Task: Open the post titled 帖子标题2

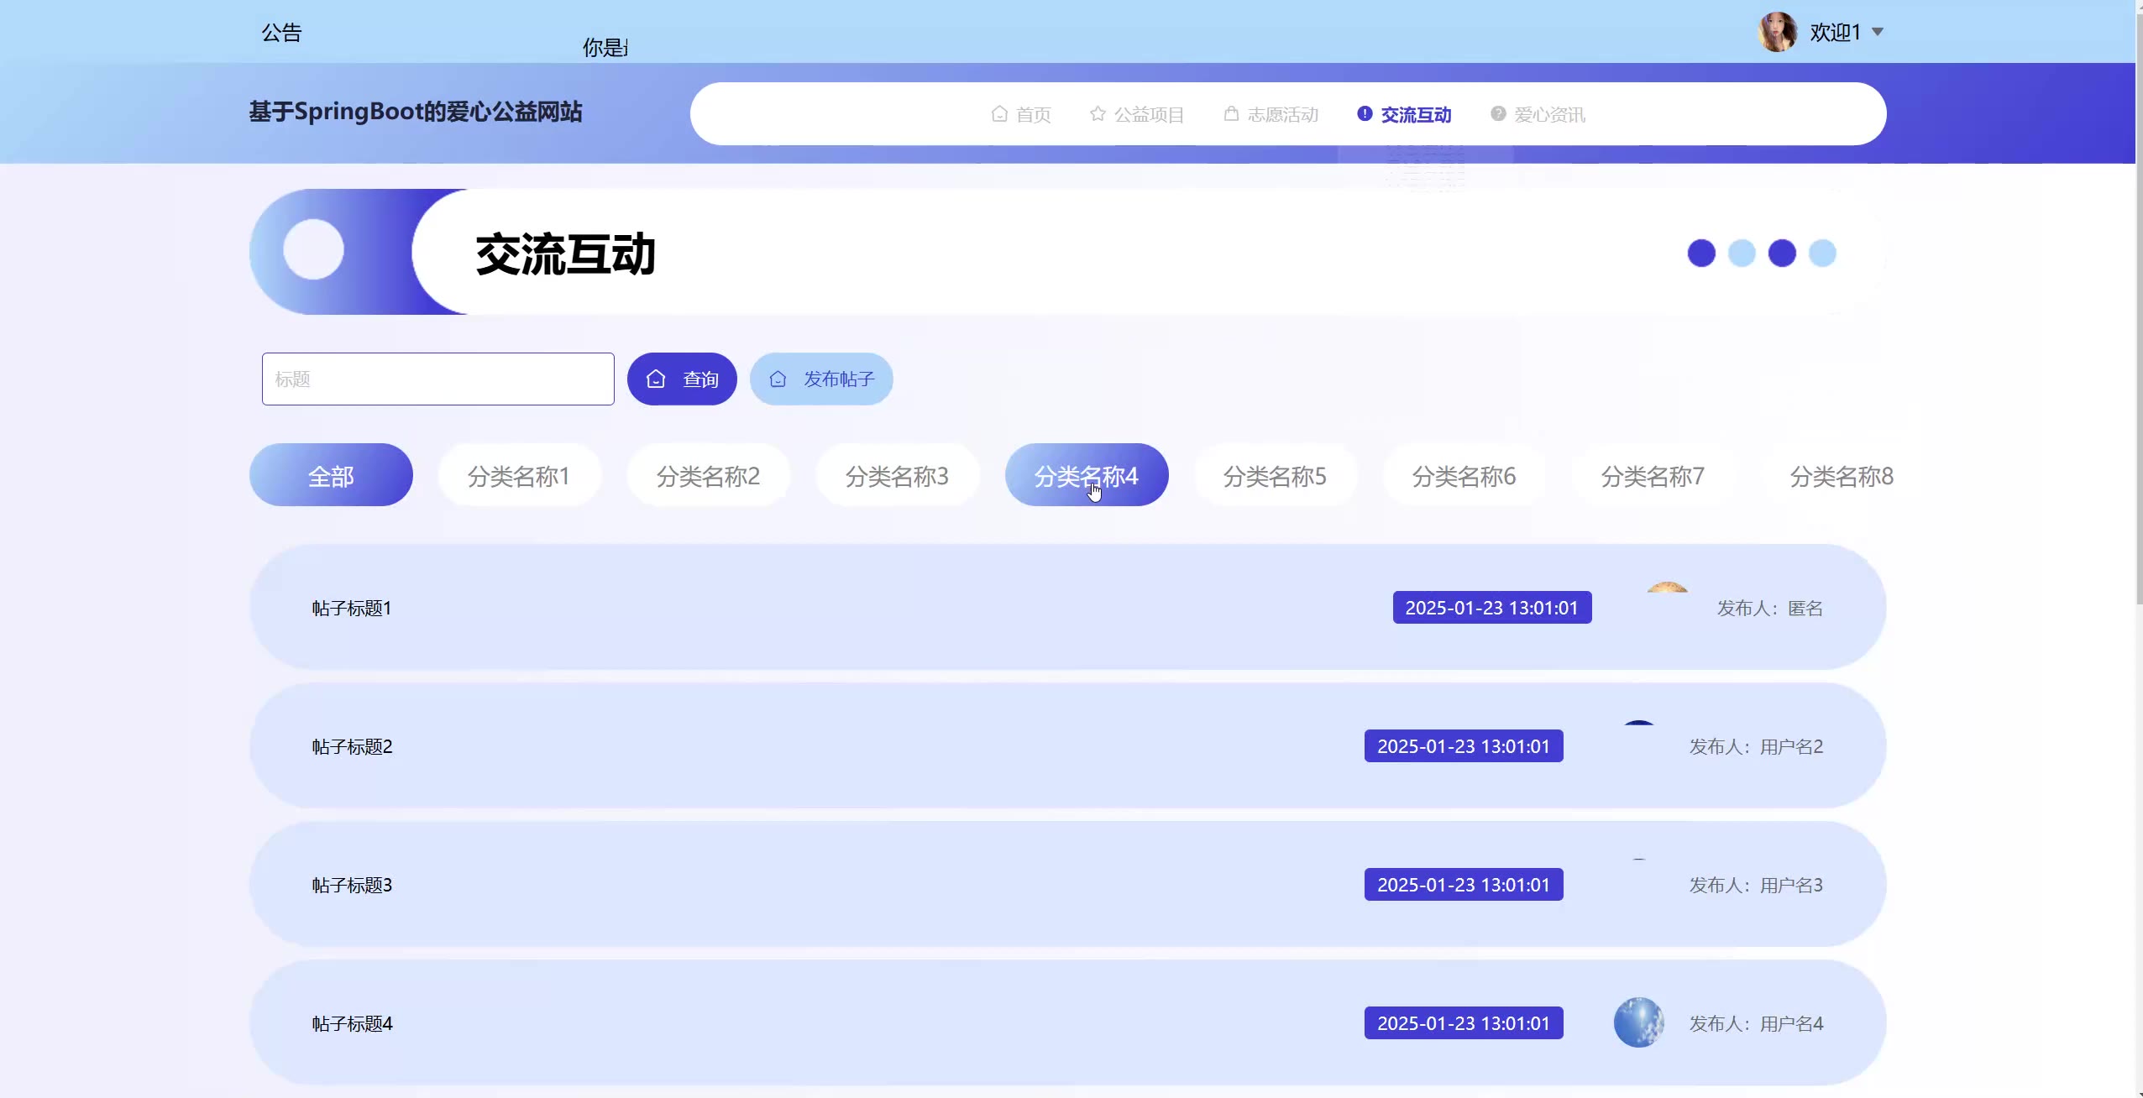Action: [x=352, y=746]
